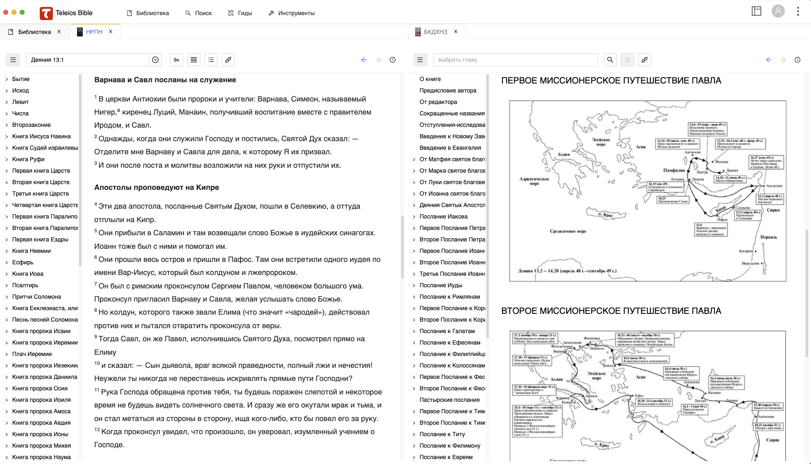Open the Инструменты menu
The image size is (811, 464).
pyautogui.click(x=291, y=13)
